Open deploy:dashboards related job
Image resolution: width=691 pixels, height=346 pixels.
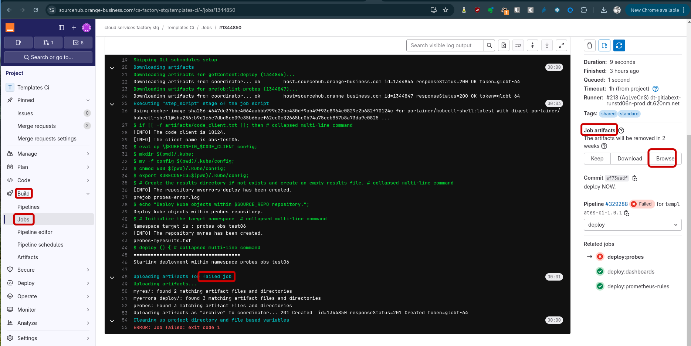click(x=631, y=272)
